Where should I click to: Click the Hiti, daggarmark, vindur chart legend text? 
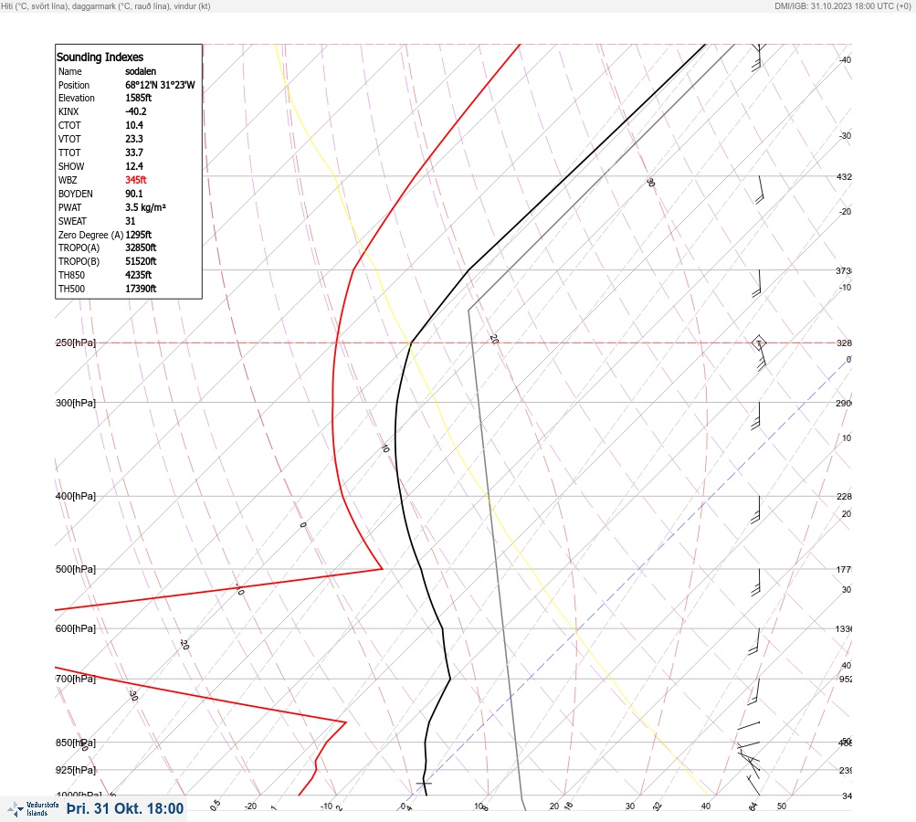(x=106, y=5)
